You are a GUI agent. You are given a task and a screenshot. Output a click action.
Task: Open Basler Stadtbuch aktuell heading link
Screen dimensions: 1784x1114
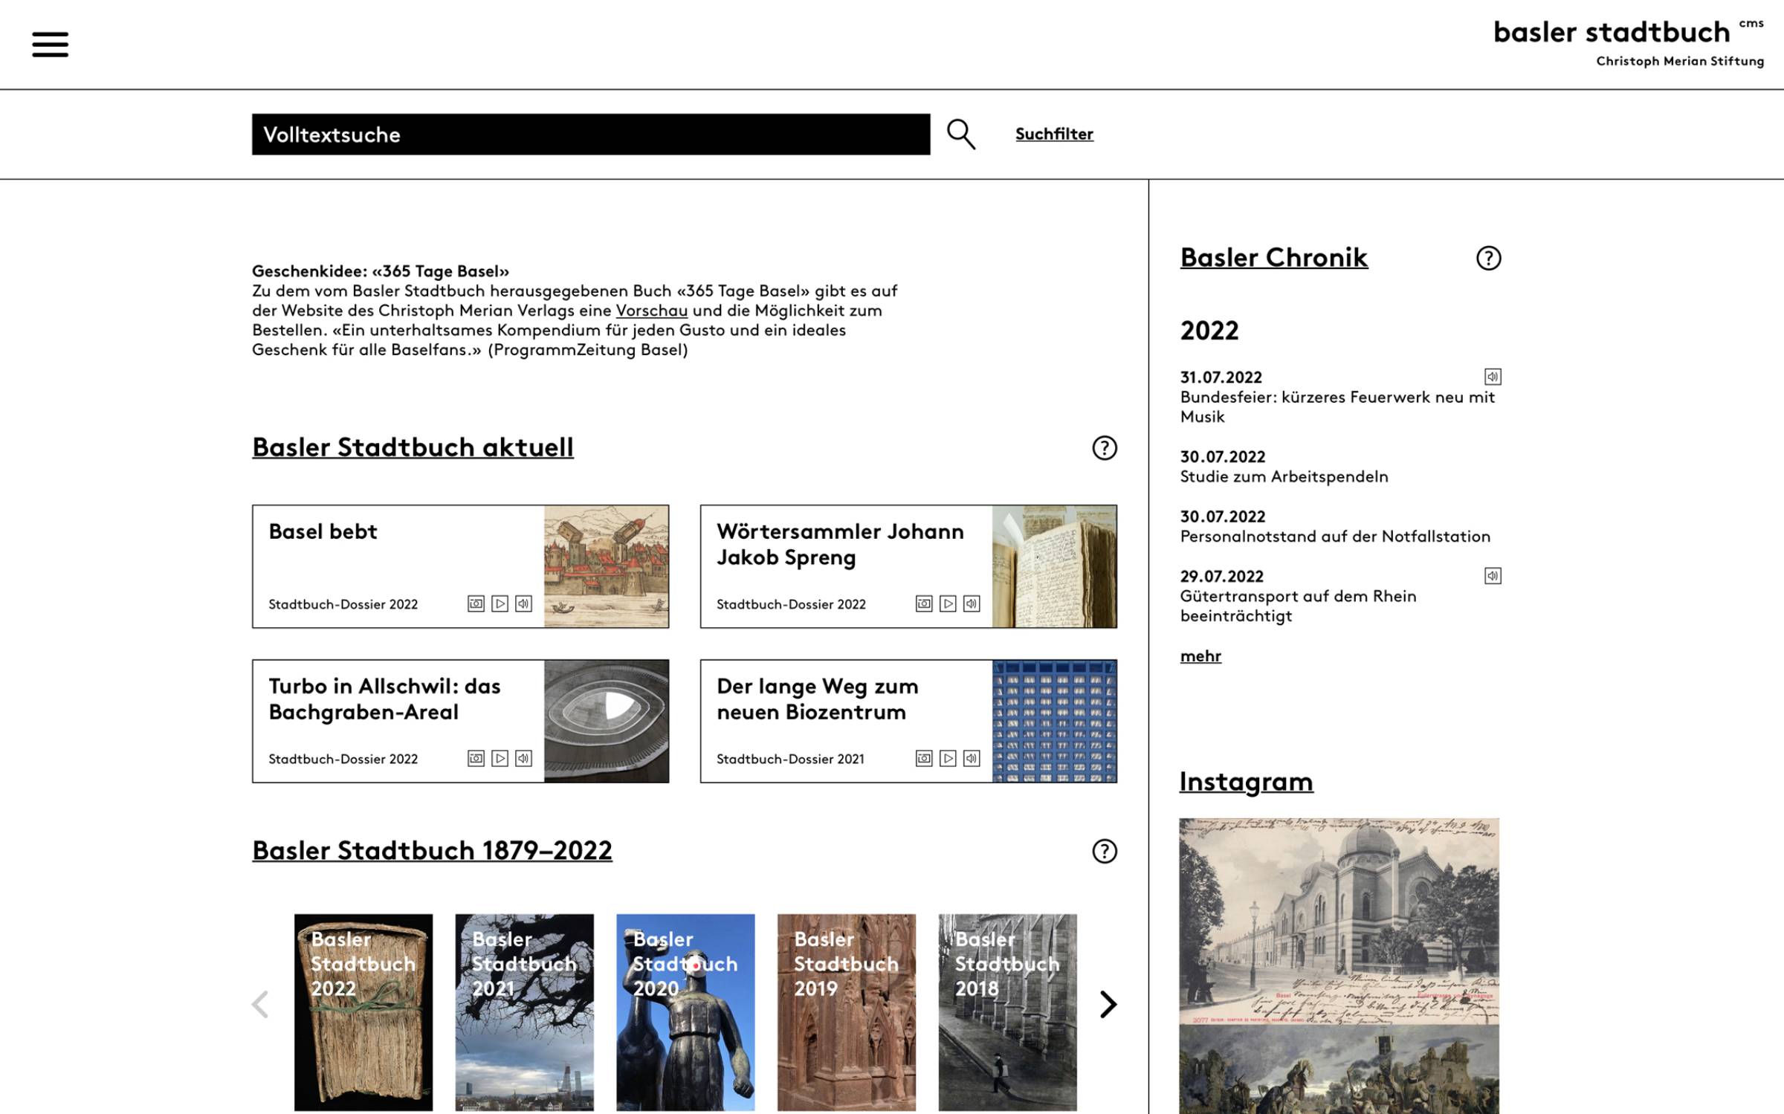(413, 447)
